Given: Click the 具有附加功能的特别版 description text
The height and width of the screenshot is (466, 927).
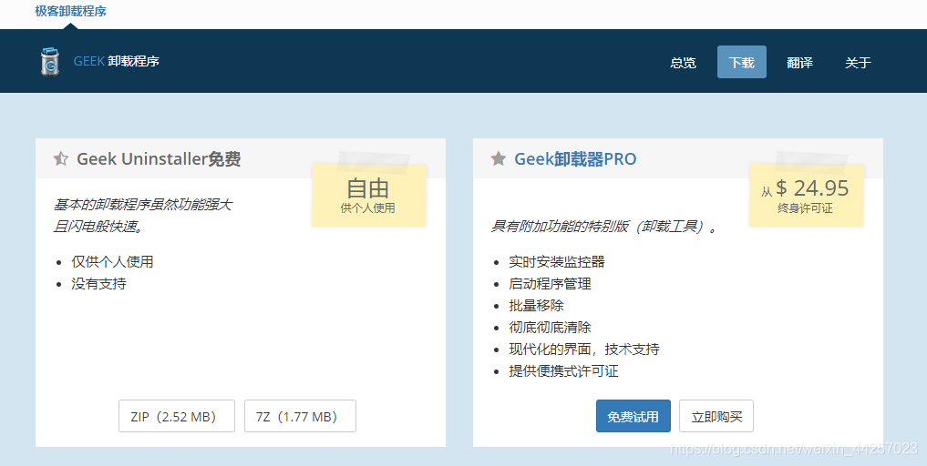Looking at the screenshot, I should (x=605, y=227).
